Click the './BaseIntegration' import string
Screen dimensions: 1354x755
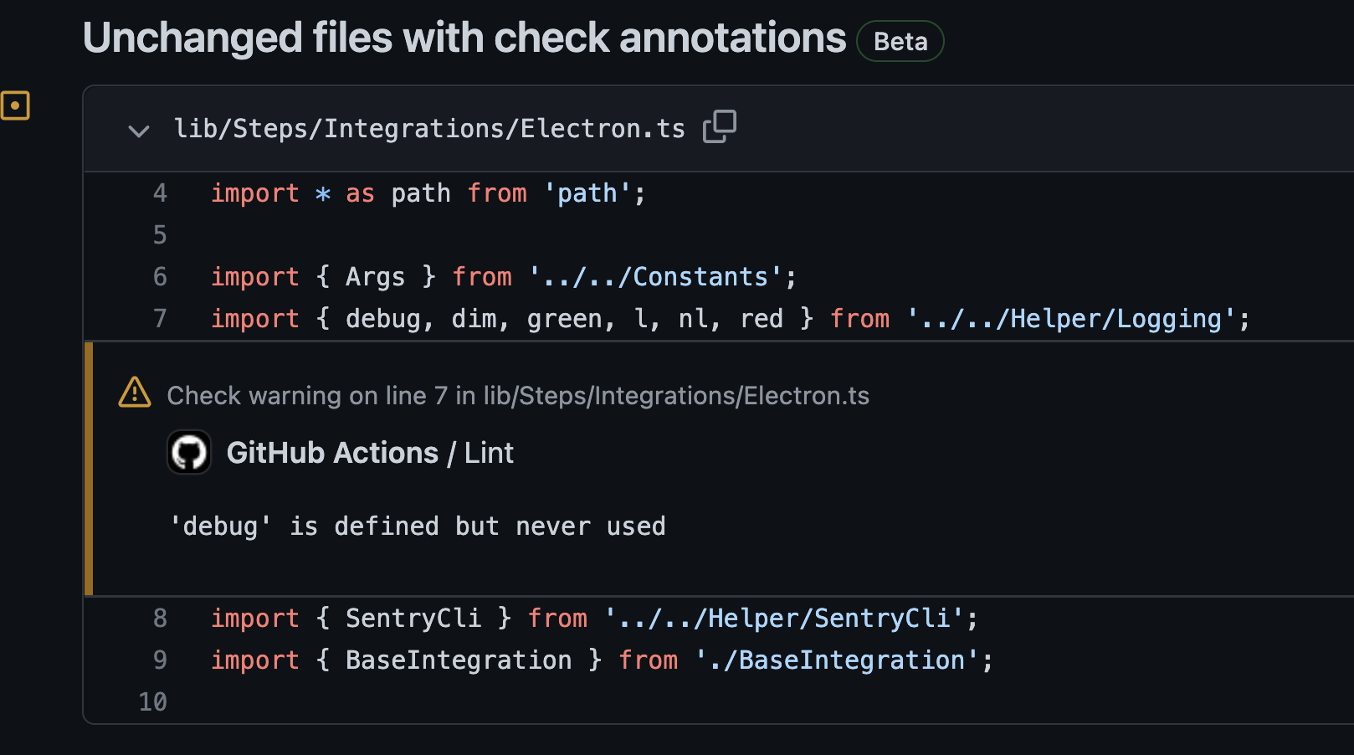pos(837,660)
